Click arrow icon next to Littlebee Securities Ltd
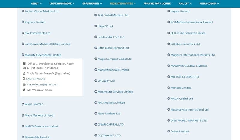This screenshot has height=140, width=240. (x=169, y=44)
